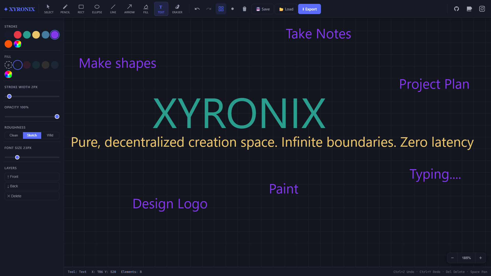Select the Ellipse tool

tap(97, 9)
